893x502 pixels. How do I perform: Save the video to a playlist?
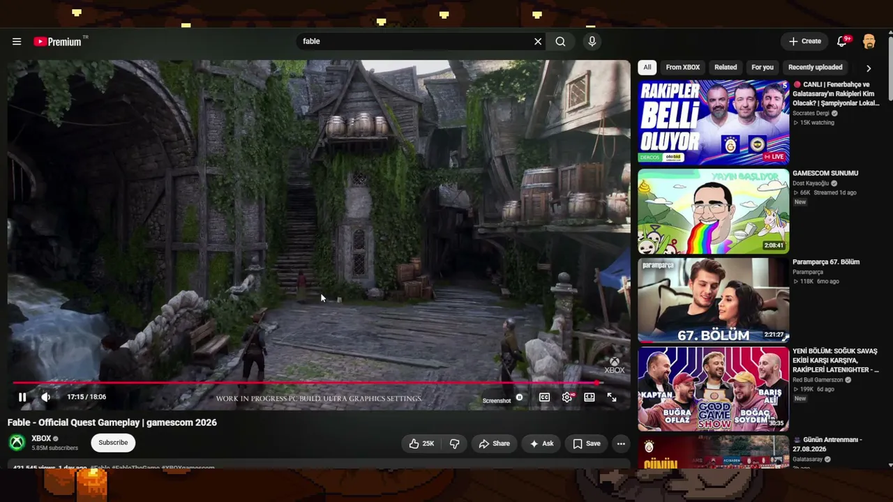click(x=587, y=443)
